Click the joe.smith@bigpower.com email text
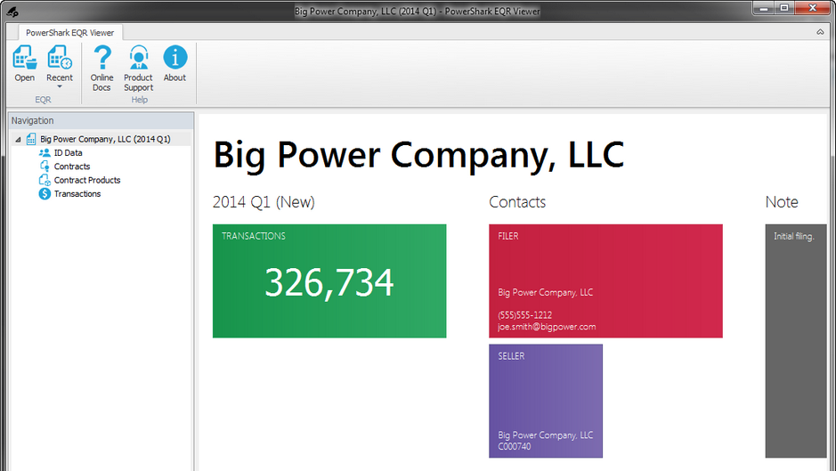 click(547, 327)
